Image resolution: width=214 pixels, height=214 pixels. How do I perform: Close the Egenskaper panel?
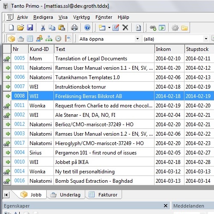point(166,206)
